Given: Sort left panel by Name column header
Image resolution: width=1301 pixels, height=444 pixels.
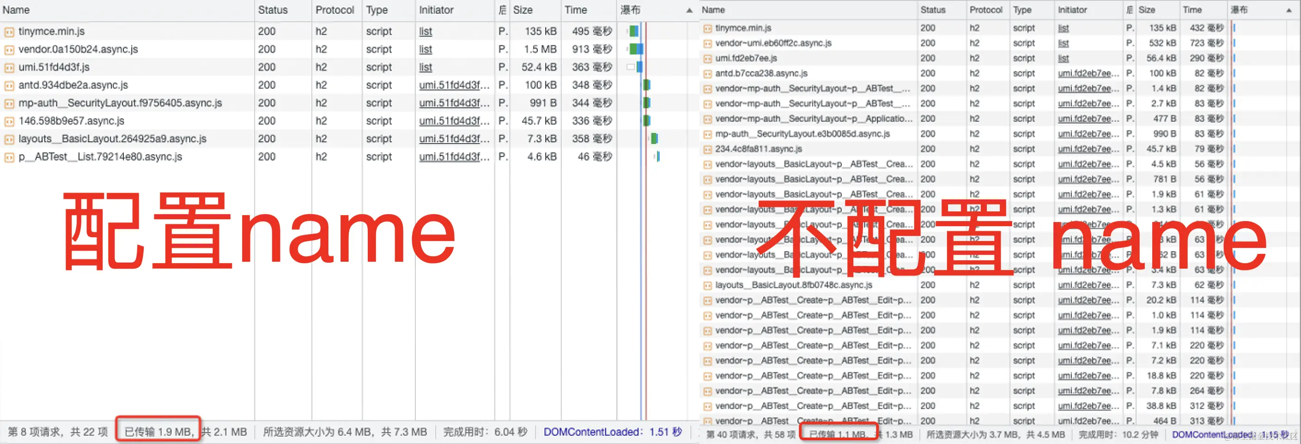Looking at the screenshot, I should [16, 10].
